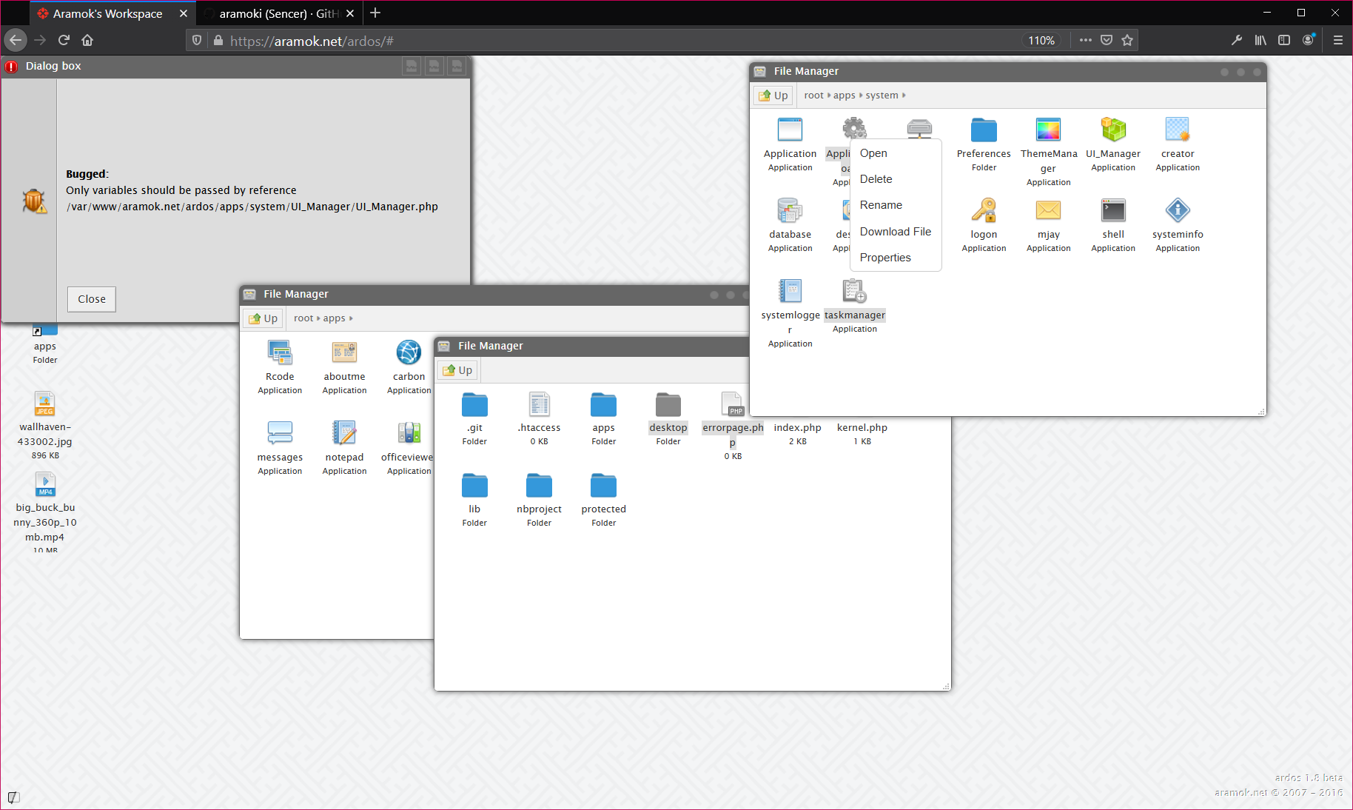
Task: Open the database application icon
Action: coord(790,211)
